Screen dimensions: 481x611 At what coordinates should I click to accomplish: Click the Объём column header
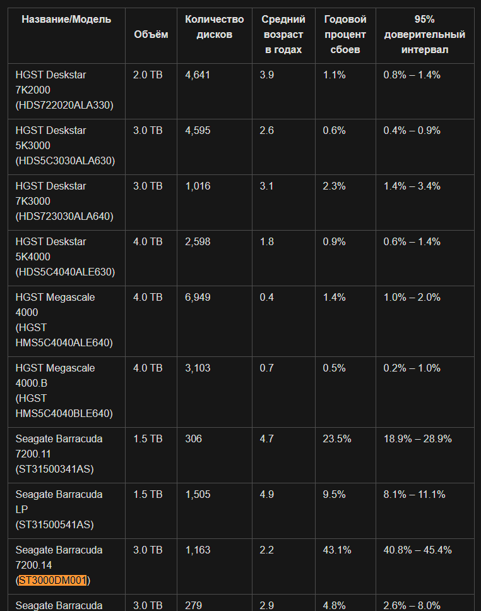click(x=151, y=34)
